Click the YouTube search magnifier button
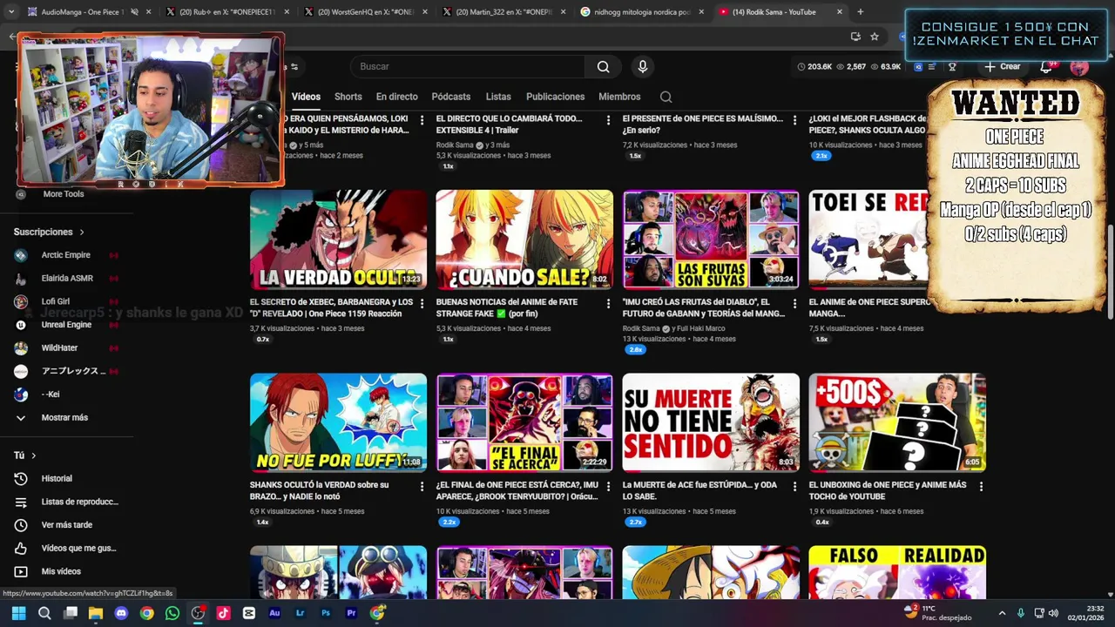Viewport: 1115px width, 627px height. 603,66
